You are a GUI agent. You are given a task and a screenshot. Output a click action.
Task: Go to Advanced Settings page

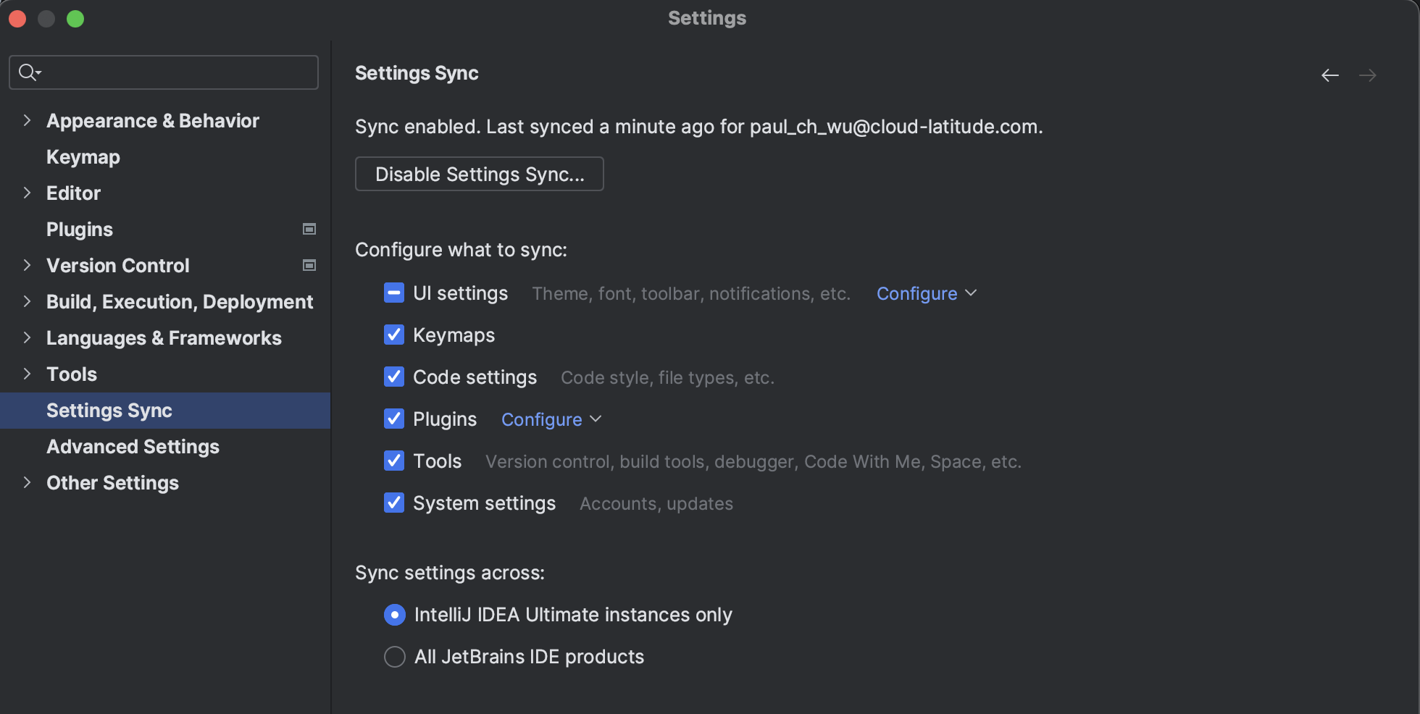(133, 447)
